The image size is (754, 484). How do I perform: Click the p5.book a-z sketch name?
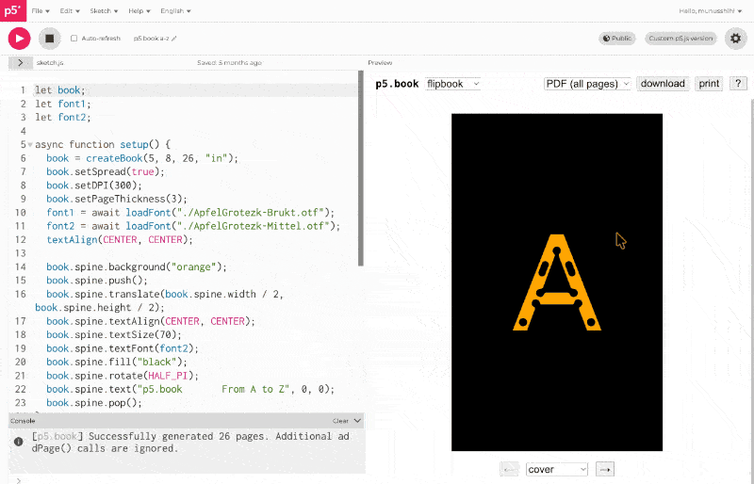(151, 39)
